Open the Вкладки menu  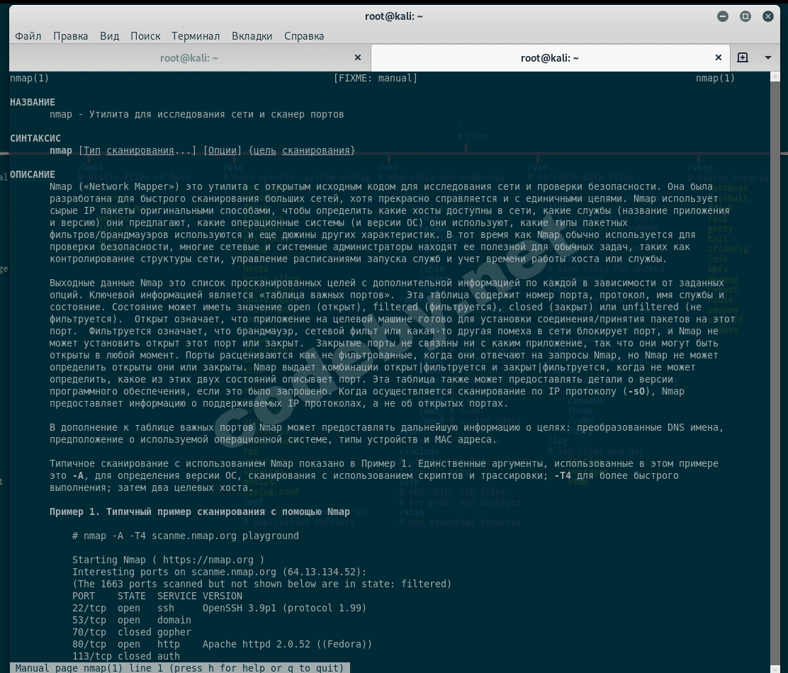click(x=252, y=36)
